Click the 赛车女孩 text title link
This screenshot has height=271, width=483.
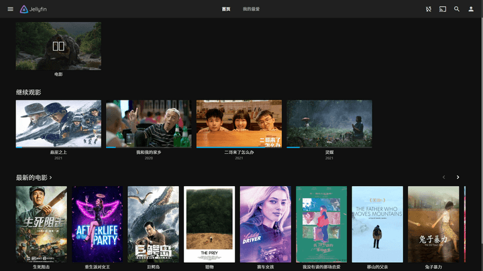265,266
